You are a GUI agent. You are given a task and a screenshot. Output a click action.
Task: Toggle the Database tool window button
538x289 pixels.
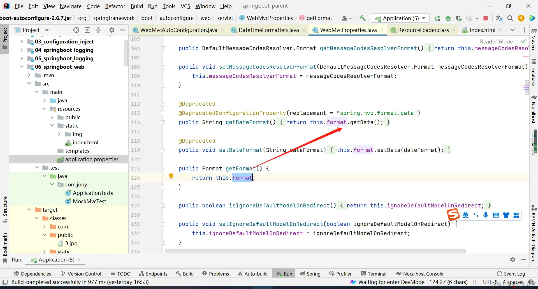click(x=534, y=72)
